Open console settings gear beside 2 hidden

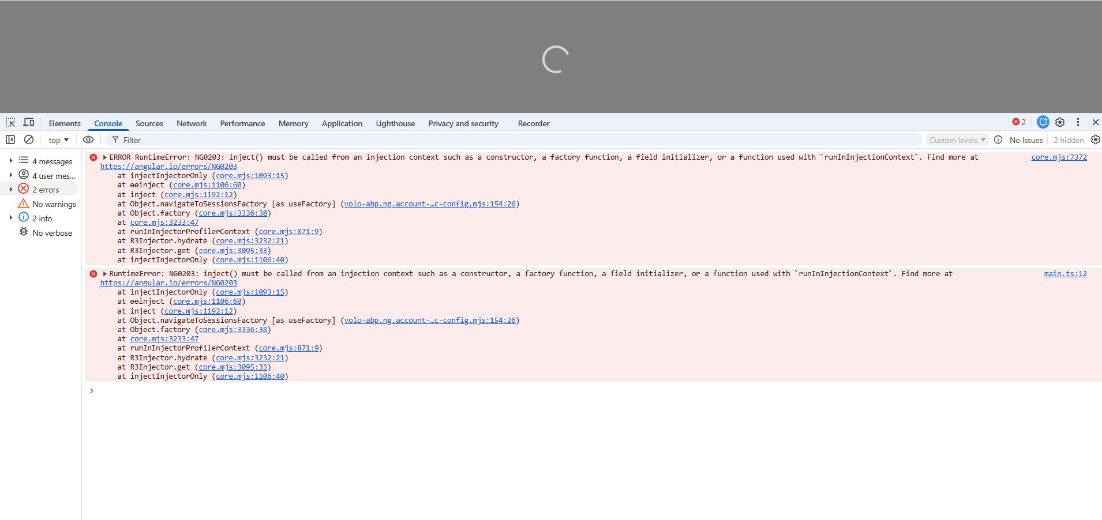pos(1095,140)
